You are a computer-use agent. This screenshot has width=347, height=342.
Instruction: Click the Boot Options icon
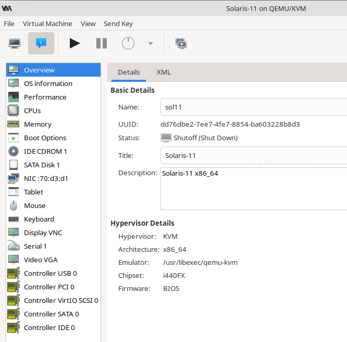tap(13, 138)
